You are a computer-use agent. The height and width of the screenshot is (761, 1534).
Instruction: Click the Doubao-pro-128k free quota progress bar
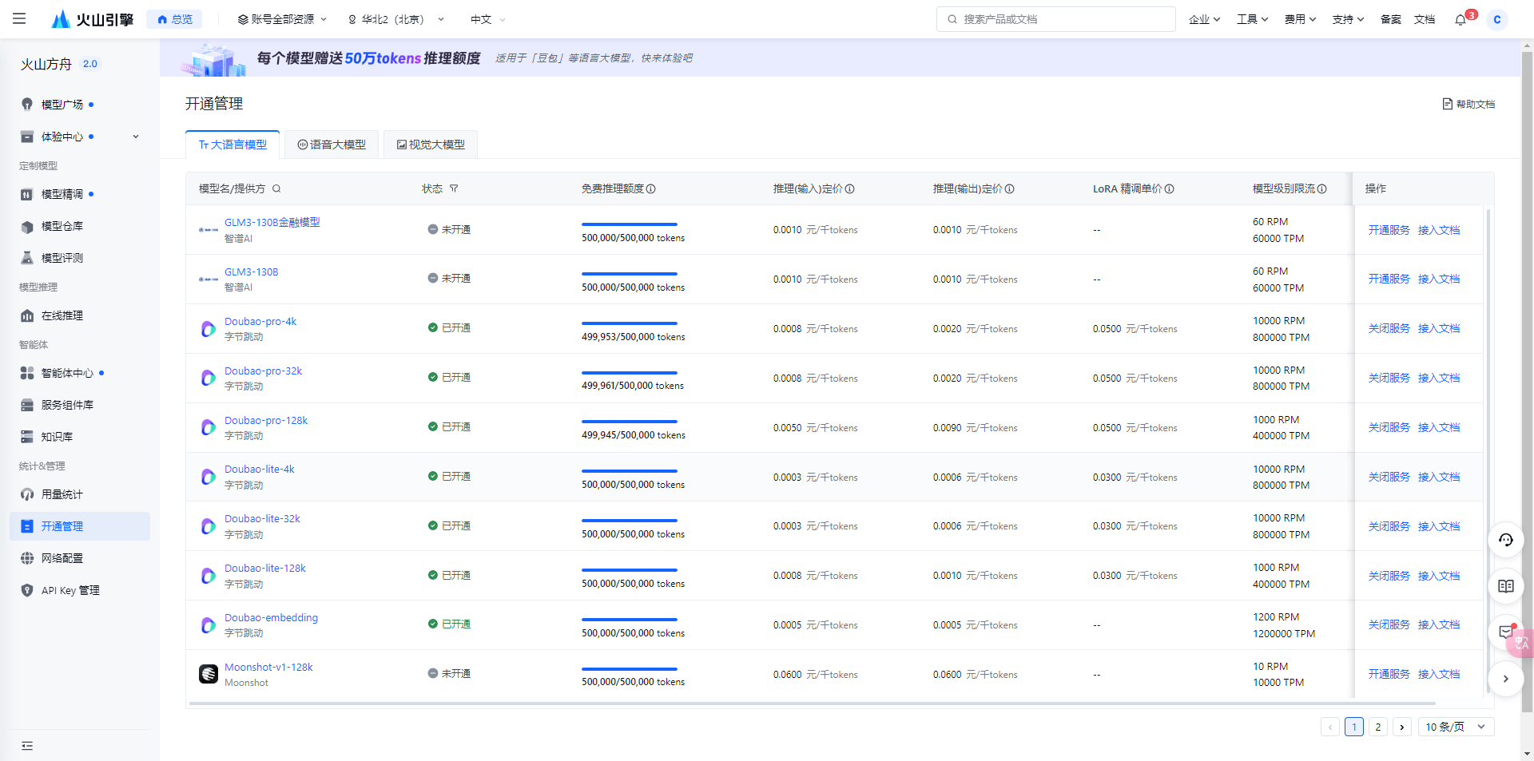coord(629,422)
